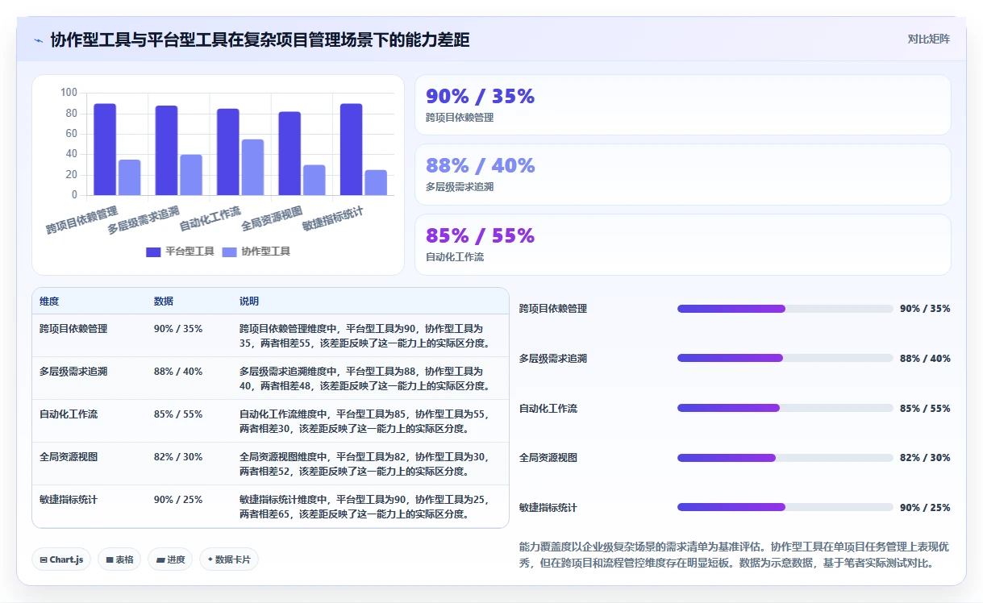
Task: Click description mentioning 两者相差65
Action: pos(365,507)
